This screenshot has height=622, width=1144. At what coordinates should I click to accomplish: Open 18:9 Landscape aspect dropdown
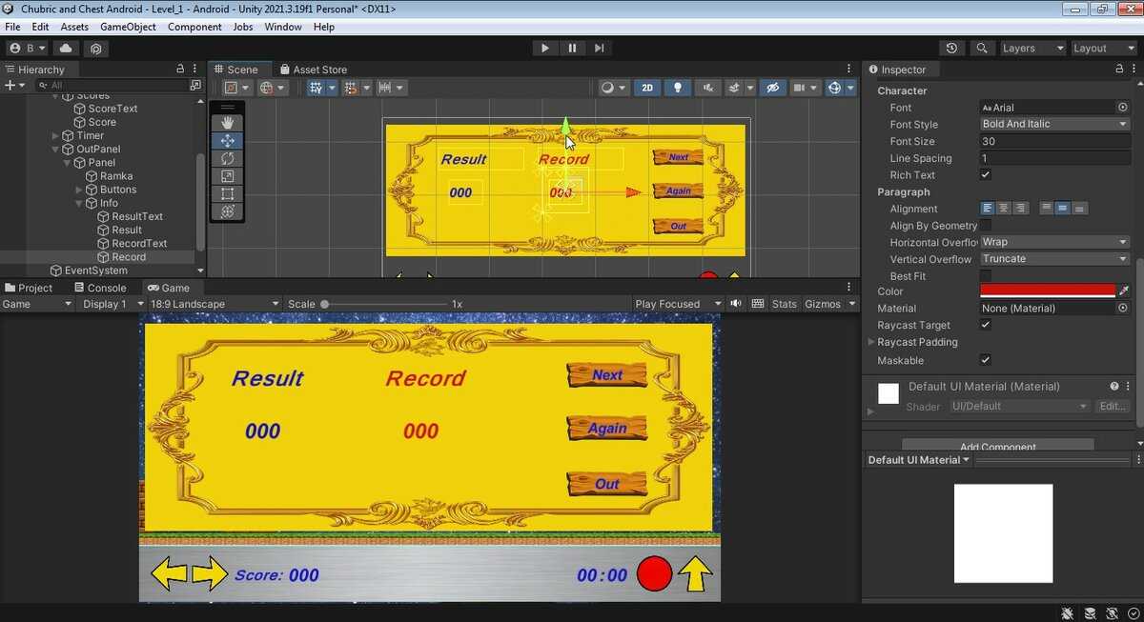214,304
